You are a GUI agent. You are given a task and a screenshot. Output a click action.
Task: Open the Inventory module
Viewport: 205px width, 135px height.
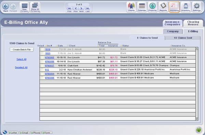pyautogui.click(x=186, y=7)
